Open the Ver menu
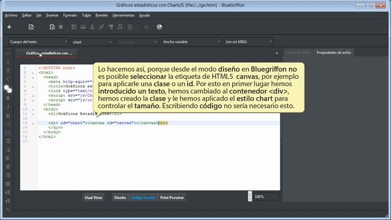This screenshot has height=220, width=391. pos(39,15)
